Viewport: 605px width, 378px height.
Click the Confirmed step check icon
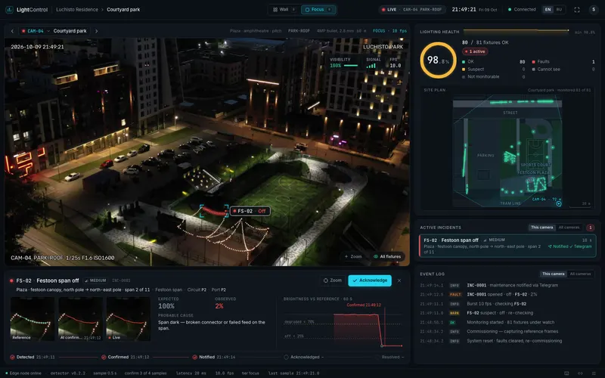click(104, 357)
